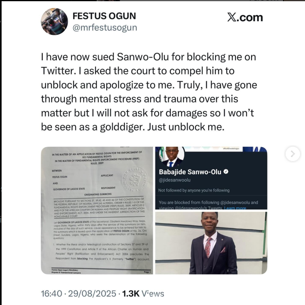The height and width of the screenshot is (305, 305).
Task: Click the FESTUS OGUN display name
Action: tap(104, 16)
